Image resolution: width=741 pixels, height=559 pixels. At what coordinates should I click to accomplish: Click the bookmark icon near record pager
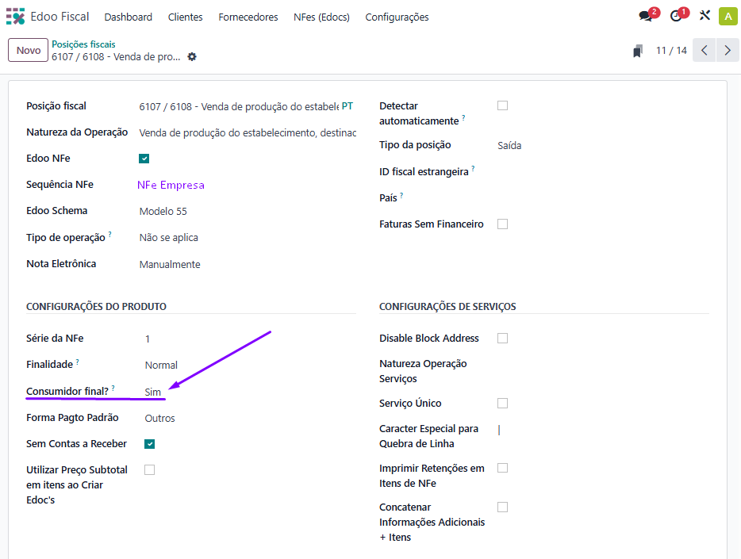click(x=638, y=51)
